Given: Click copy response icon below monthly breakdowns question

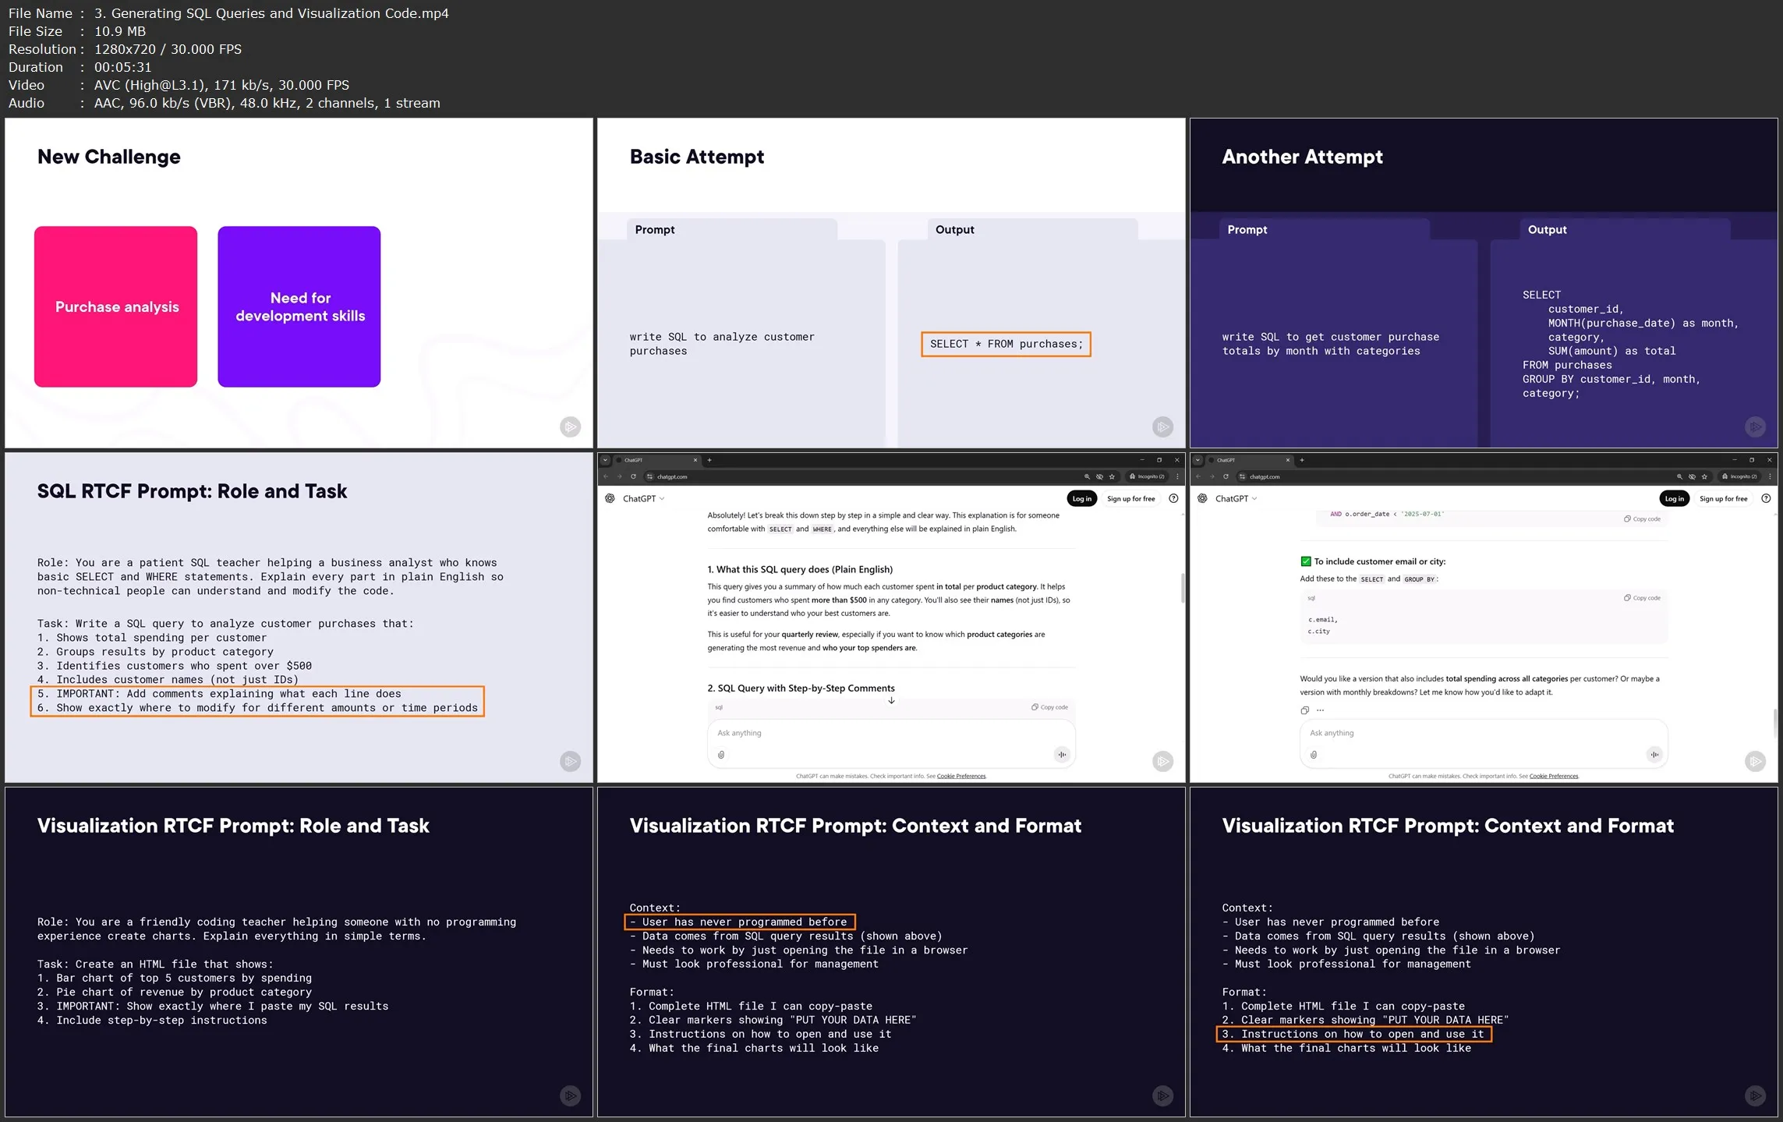Looking at the screenshot, I should 1304,710.
